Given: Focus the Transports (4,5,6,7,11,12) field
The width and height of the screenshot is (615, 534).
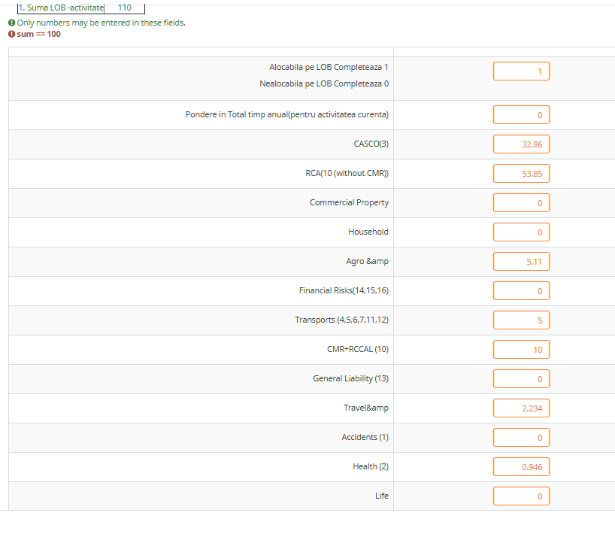Looking at the screenshot, I should point(521,320).
